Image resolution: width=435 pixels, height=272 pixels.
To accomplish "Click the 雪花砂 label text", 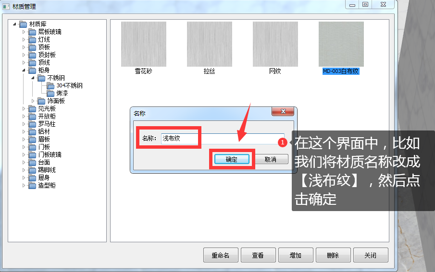I will [143, 71].
